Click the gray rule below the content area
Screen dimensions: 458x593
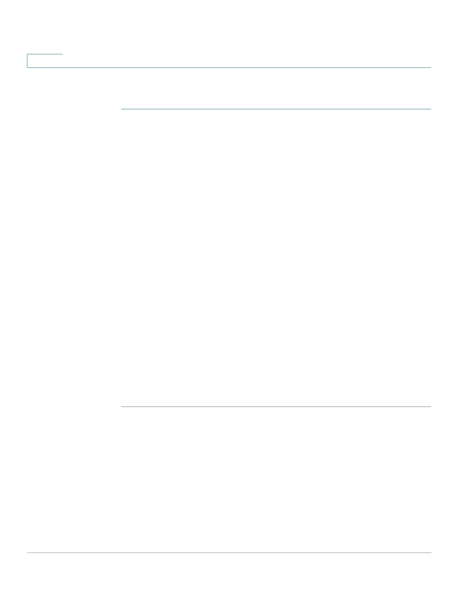(276, 407)
